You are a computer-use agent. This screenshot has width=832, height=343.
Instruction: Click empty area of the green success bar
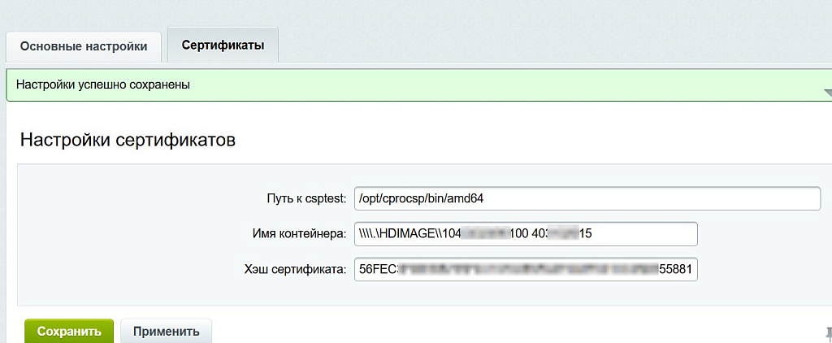click(487, 85)
